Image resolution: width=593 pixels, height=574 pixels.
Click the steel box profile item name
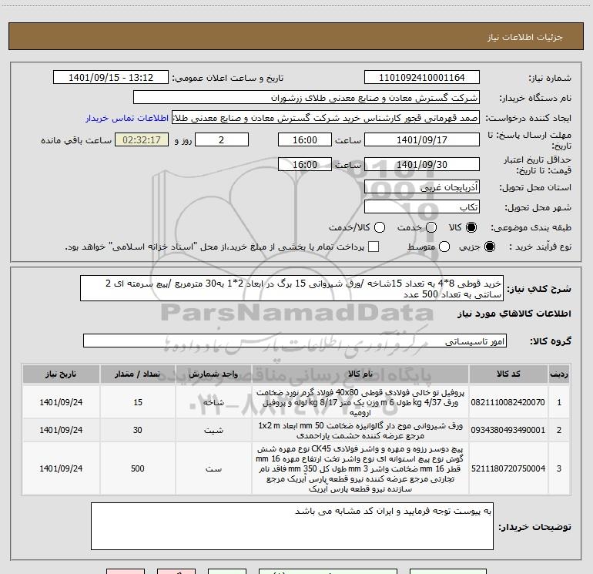pos(360,402)
